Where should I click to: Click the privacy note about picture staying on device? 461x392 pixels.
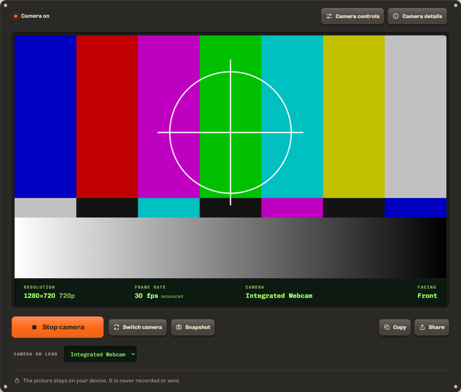[101, 380]
